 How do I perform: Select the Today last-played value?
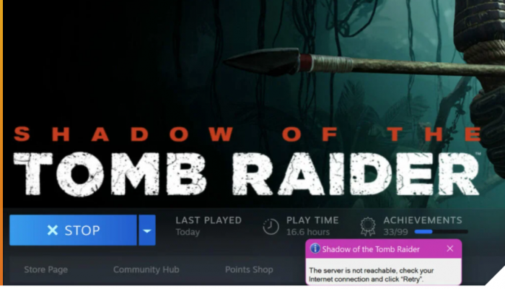point(188,232)
